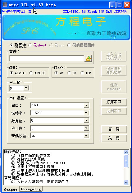Click the 打开串口 button

click(114, 102)
